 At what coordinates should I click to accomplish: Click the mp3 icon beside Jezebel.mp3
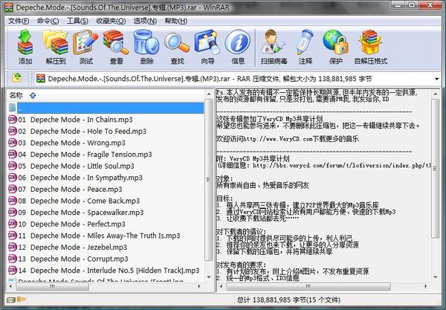point(13,247)
